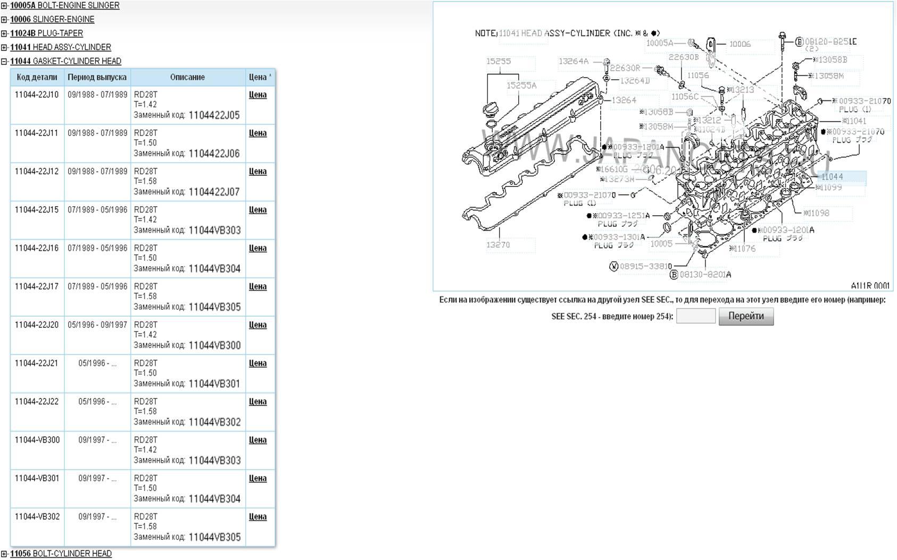Focus the SEE SEC. number input field
This screenshot has width=897, height=560.
coord(695,316)
